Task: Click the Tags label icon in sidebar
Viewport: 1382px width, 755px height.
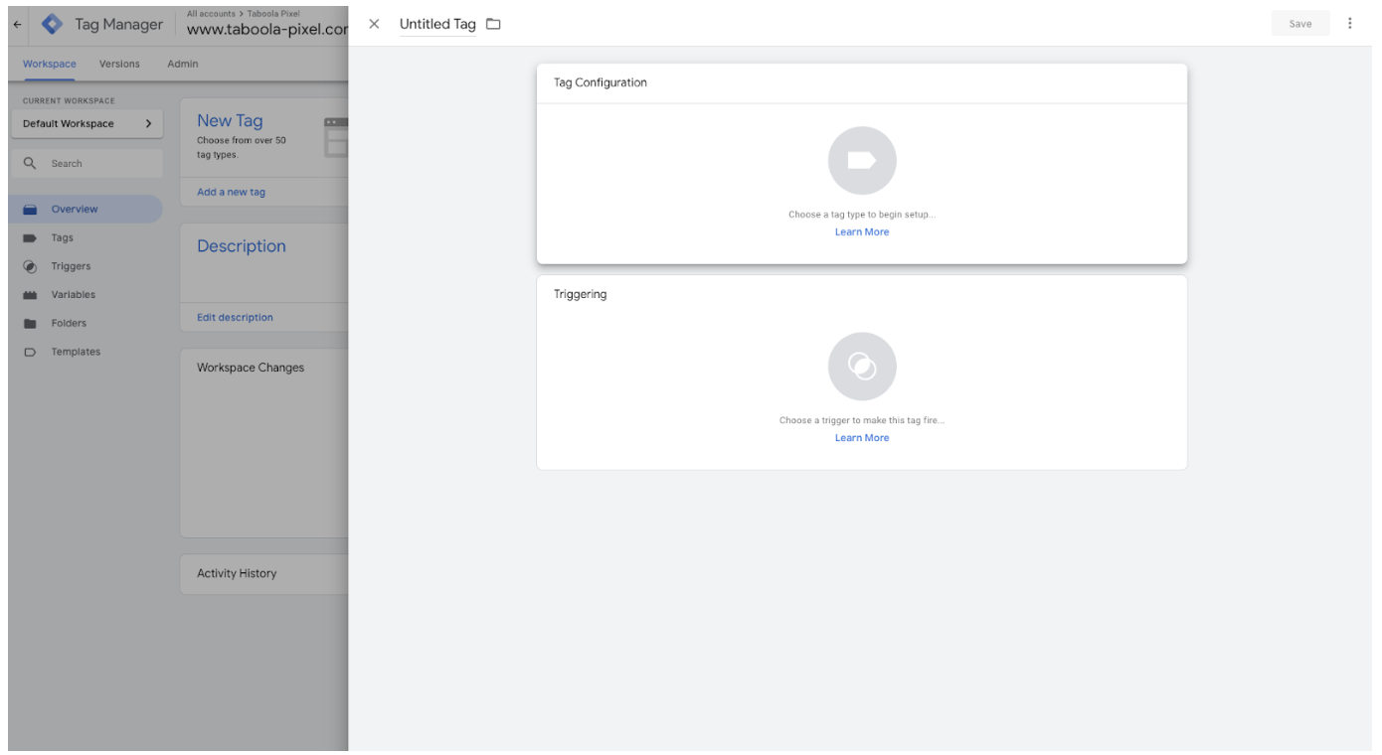Action: [30, 238]
